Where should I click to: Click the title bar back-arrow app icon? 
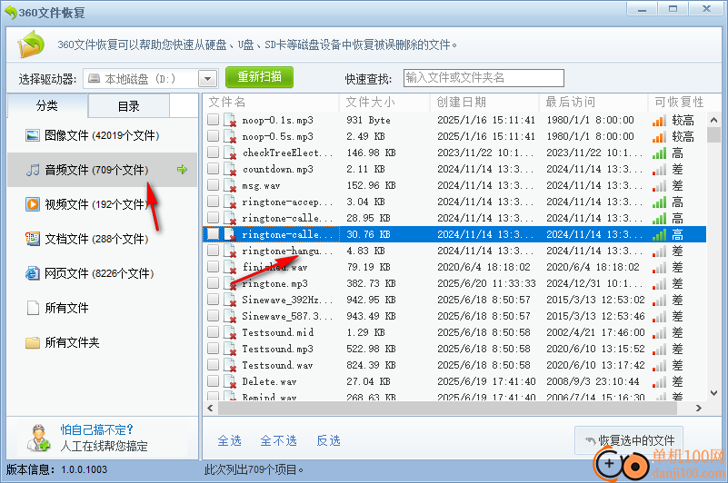11,13
